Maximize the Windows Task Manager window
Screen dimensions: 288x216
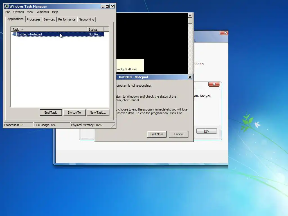tap(107, 6)
